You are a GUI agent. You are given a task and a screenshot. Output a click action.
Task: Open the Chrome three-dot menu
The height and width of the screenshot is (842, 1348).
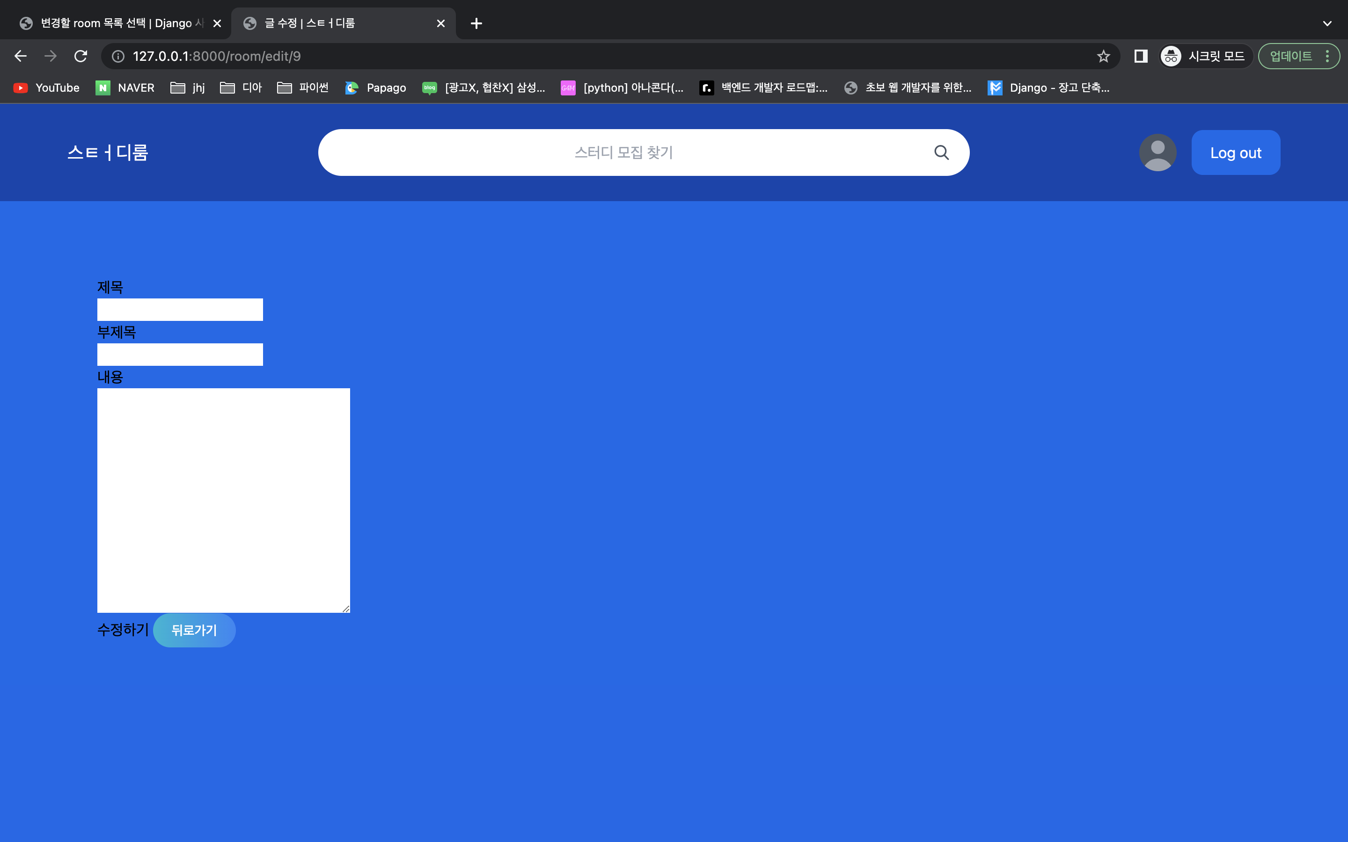point(1327,56)
